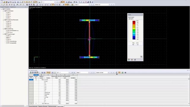Open the LF1 dropdown in table toolbar
This screenshot has width=190, height=107.
point(69,73)
